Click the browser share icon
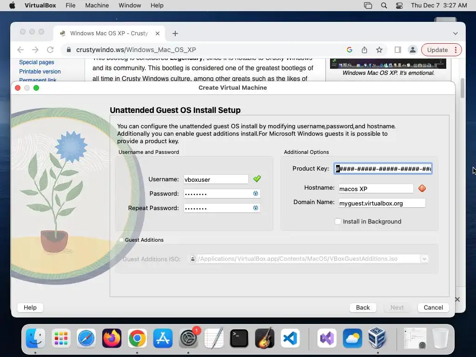 click(x=364, y=50)
